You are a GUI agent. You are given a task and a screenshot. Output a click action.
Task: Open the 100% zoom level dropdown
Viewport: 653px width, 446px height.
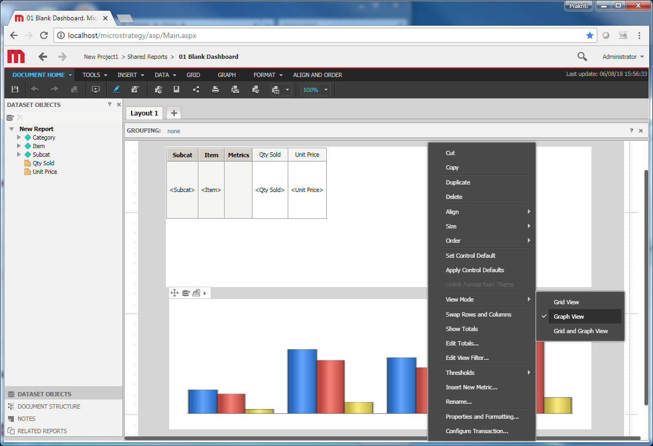coord(315,89)
